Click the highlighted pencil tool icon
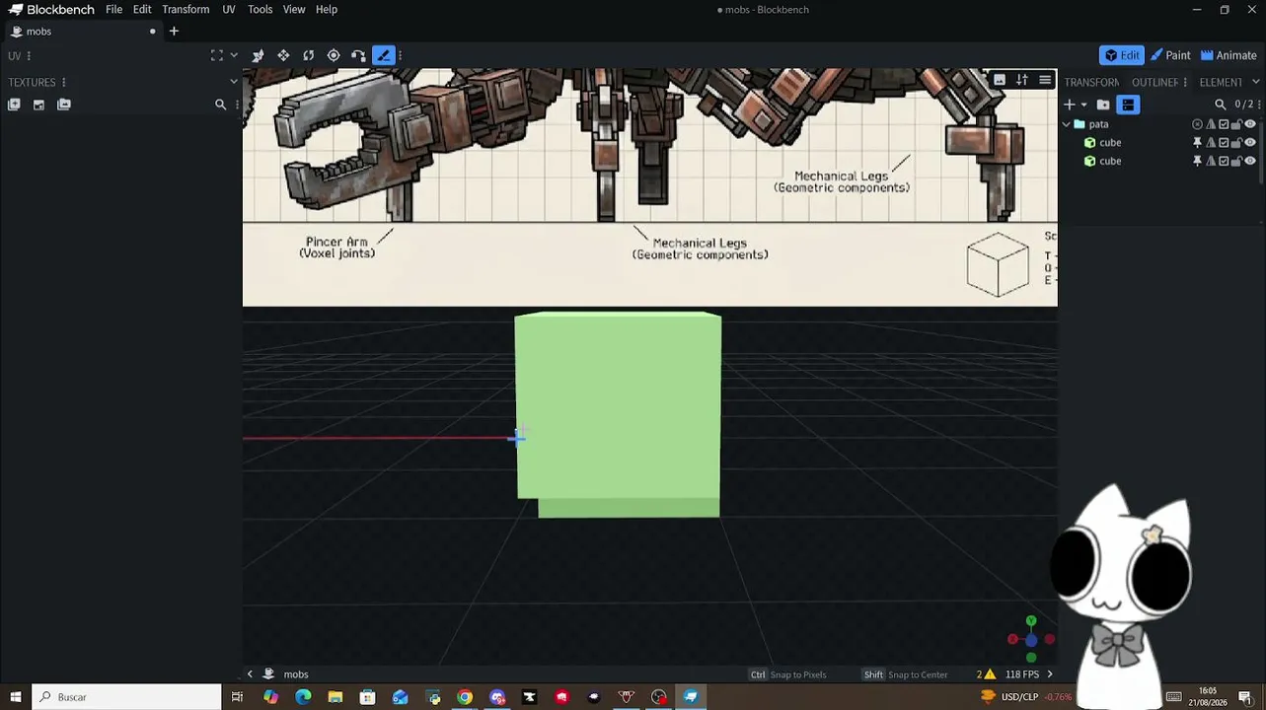This screenshot has width=1266, height=710. click(x=384, y=55)
